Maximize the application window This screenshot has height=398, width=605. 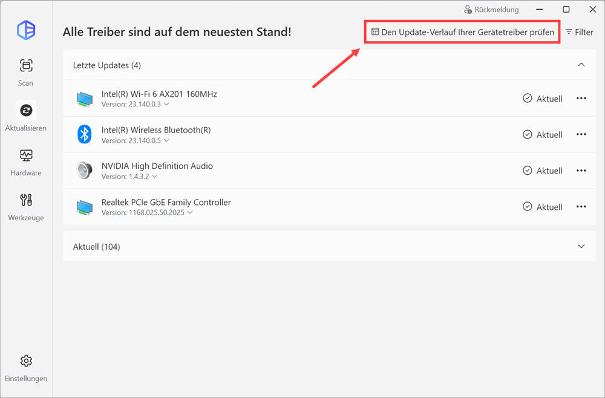coord(566,9)
